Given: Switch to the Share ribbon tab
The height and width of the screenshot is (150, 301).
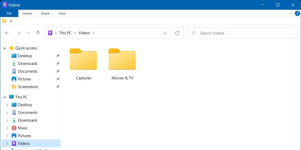Looking at the screenshot, I should pos(45,13).
